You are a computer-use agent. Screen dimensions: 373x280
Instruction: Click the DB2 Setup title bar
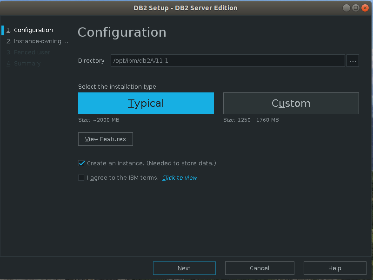click(185, 7)
